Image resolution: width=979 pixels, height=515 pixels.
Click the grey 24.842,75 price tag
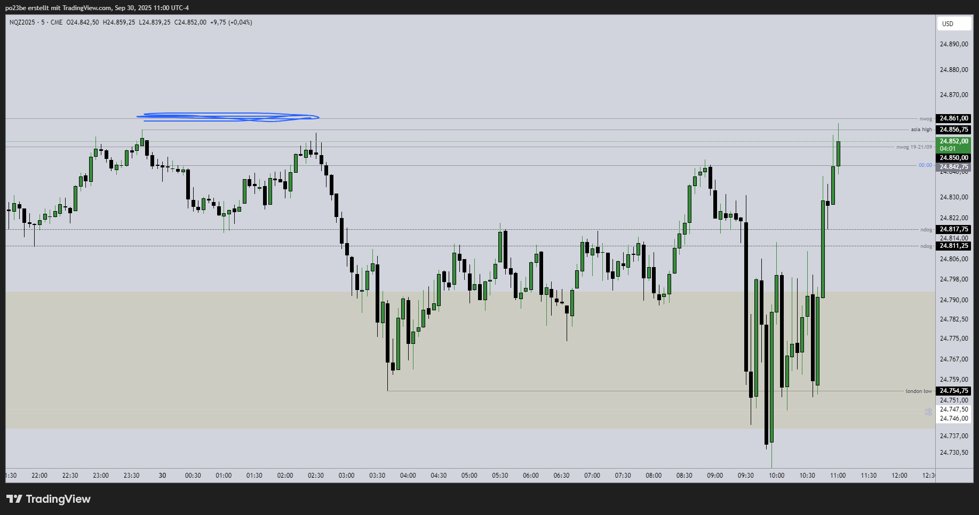coord(953,167)
